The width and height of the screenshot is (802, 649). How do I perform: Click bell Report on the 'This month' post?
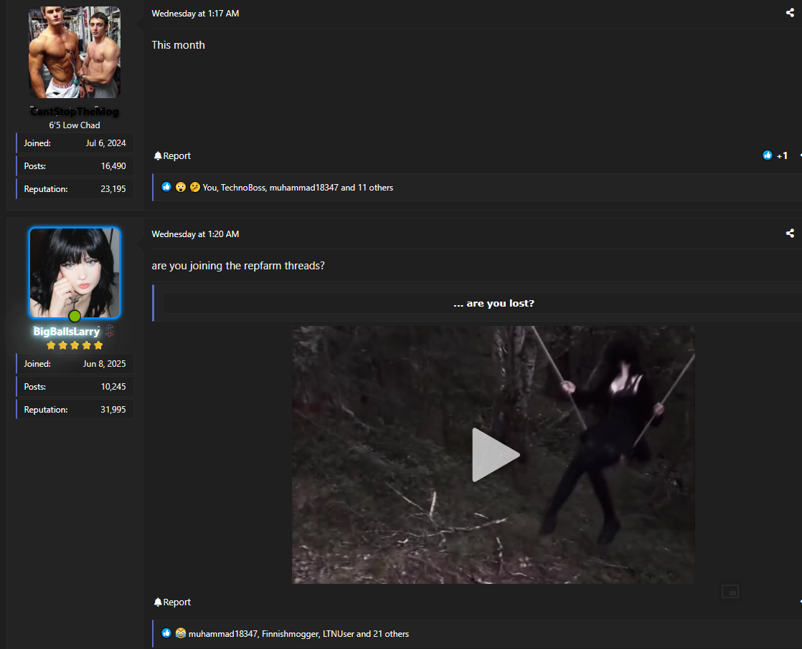[172, 156]
